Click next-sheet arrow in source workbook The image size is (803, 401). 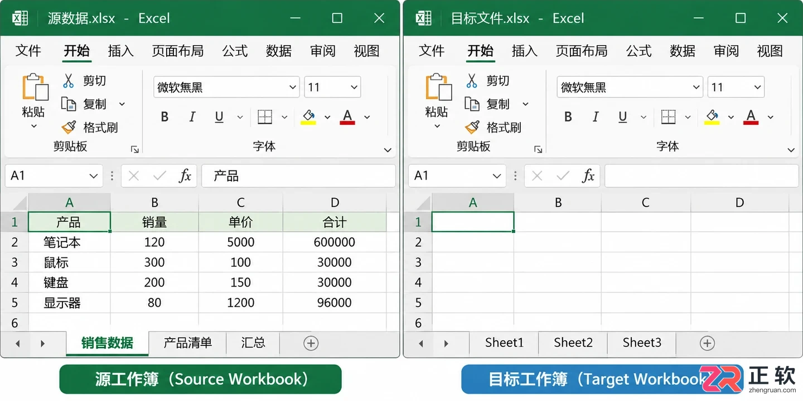click(x=42, y=344)
